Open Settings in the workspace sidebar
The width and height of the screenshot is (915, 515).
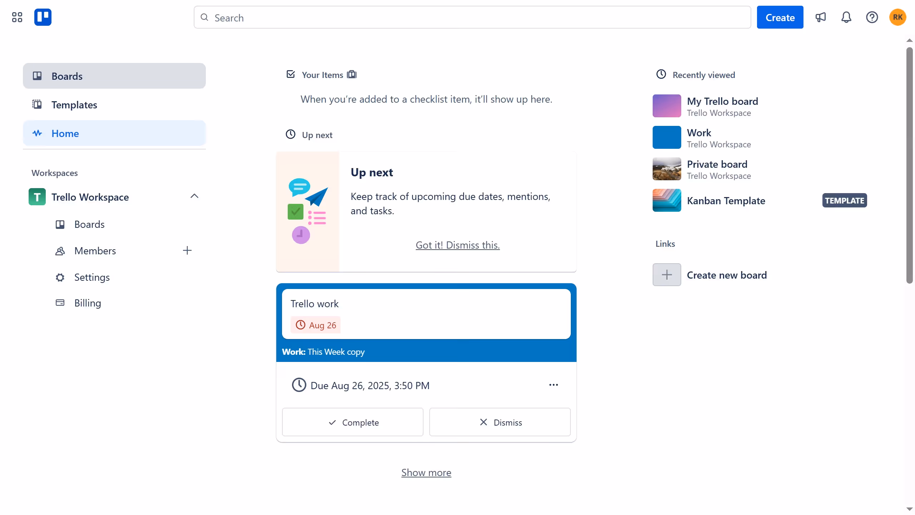point(91,277)
